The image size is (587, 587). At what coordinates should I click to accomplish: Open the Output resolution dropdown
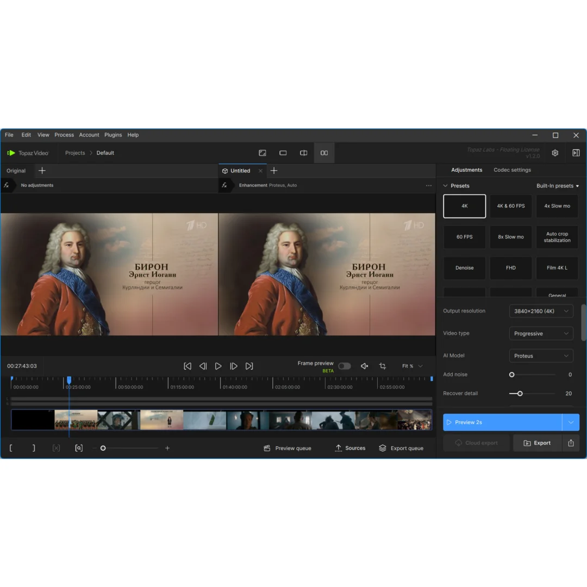[x=541, y=311]
